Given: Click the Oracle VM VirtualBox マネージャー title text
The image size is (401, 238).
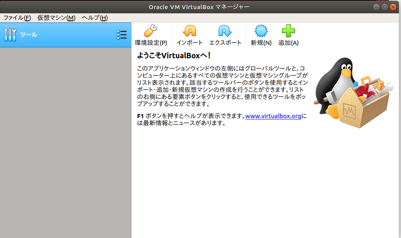Looking at the screenshot, I should point(199,7).
